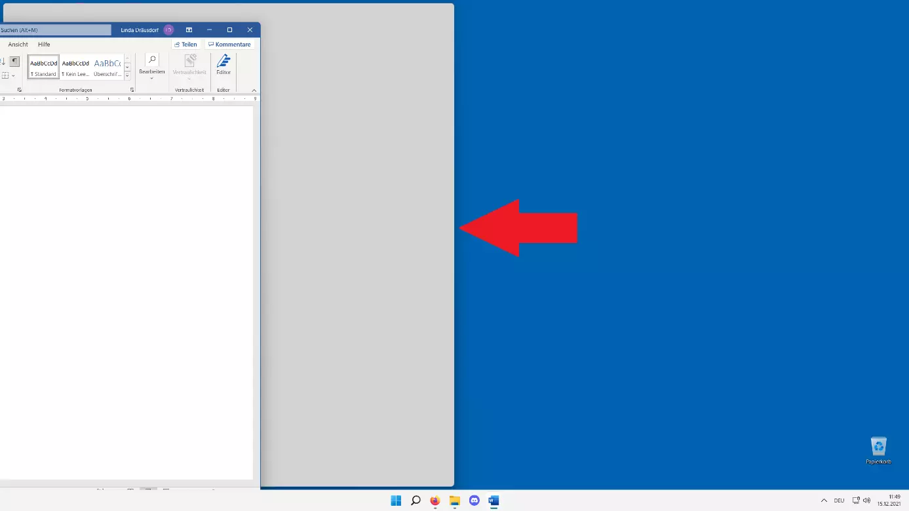Open ribbon display options icon

pyautogui.click(x=189, y=30)
